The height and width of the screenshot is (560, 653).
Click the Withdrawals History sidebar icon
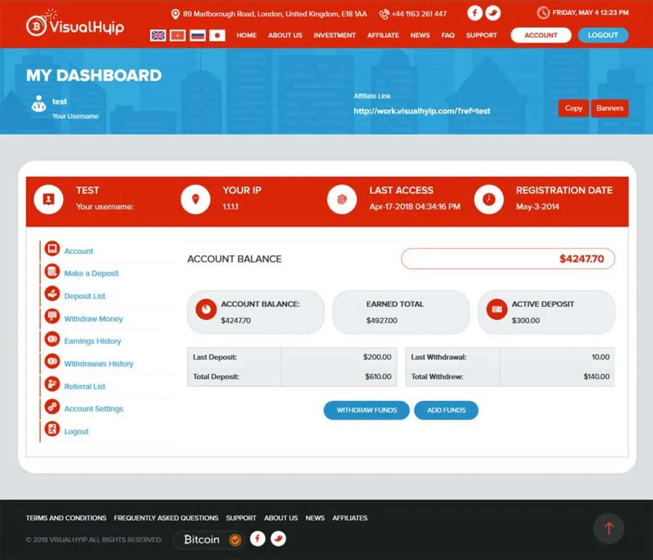52,362
